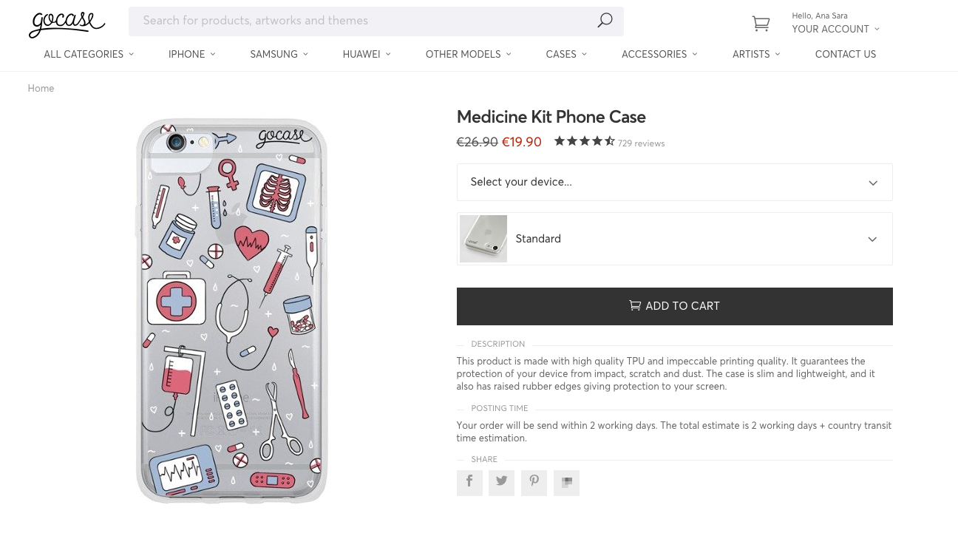Share product on Pinterest
The height and width of the screenshot is (536, 958).
(x=534, y=483)
